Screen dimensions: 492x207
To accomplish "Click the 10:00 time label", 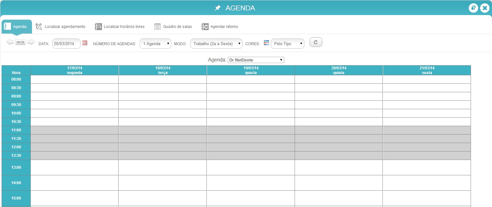I will pos(16,113).
